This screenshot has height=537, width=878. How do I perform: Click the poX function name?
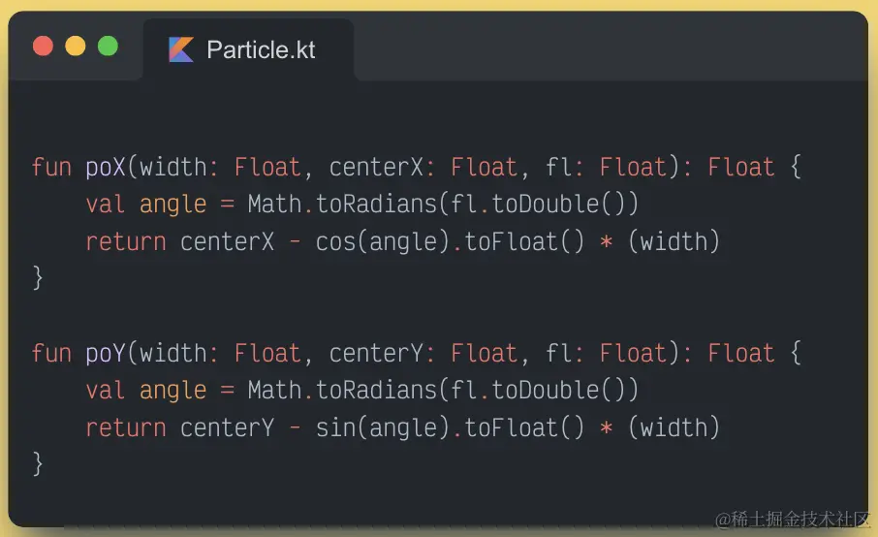(x=106, y=168)
